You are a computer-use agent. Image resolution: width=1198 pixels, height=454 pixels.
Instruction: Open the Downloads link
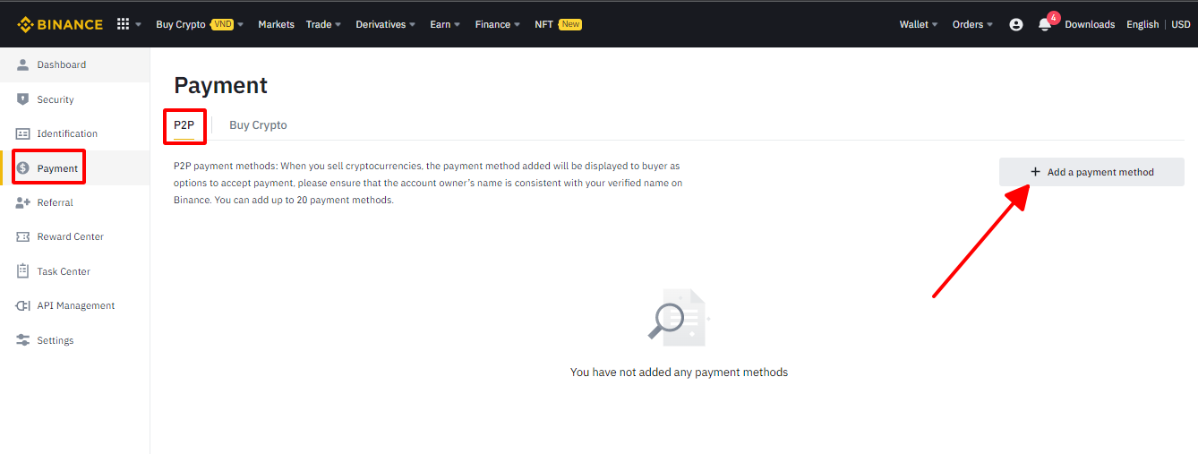point(1090,24)
